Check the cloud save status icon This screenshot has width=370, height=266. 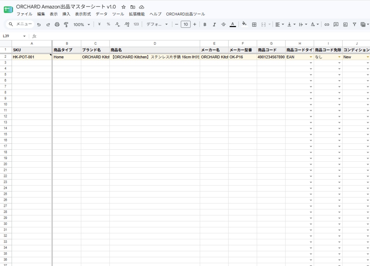142,7
